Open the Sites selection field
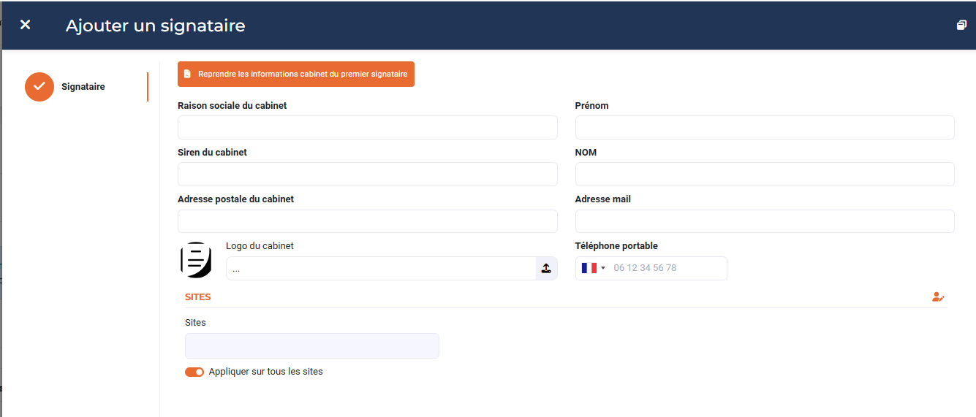This screenshot has width=976, height=417. (x=311, y=346)
